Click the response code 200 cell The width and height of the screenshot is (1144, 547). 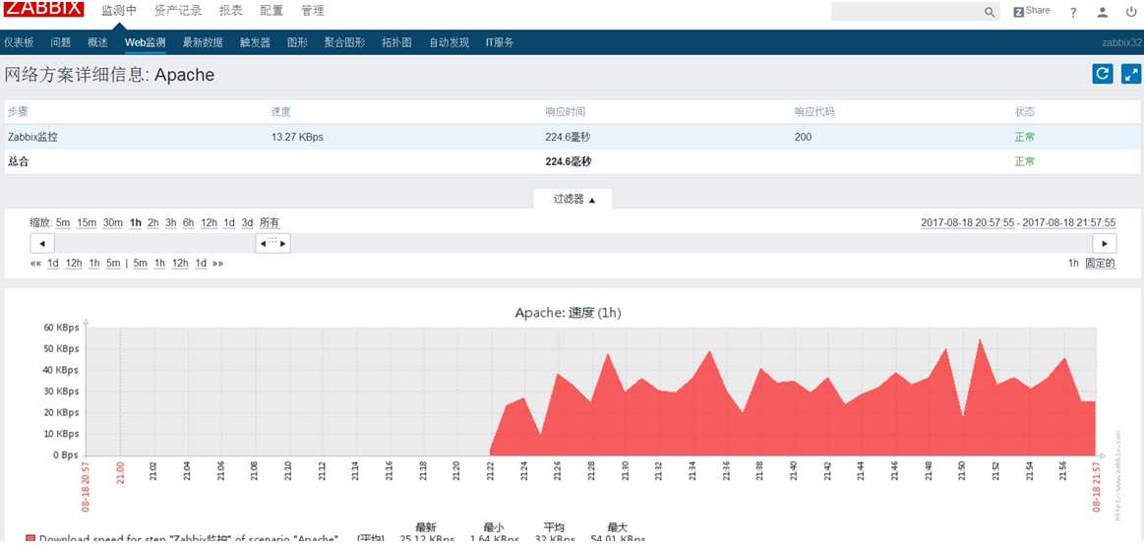click(803, 137)
